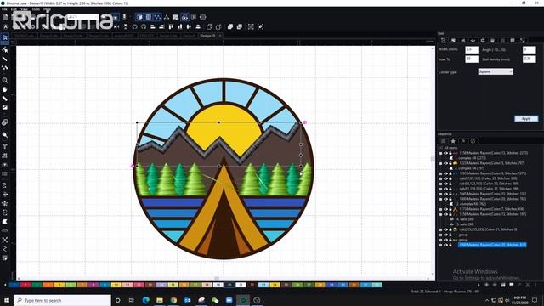Select palette color swatch 2 red
544x306 pixels.
pos(25,285)
